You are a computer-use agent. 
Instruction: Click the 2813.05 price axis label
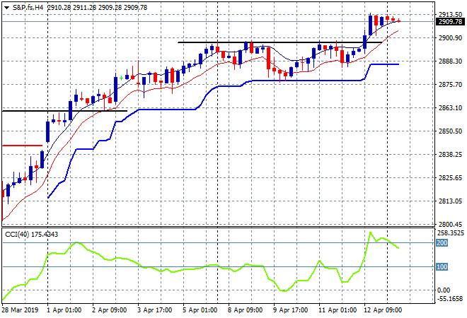click(x=450, y=201)
